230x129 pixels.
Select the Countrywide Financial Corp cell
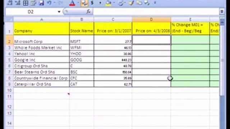42,78
